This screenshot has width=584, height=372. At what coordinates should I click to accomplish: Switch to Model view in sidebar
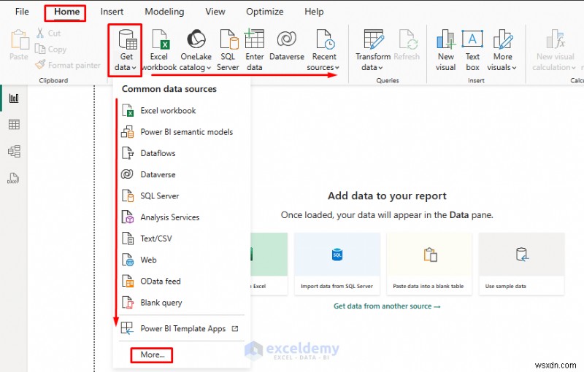point(14,151)
